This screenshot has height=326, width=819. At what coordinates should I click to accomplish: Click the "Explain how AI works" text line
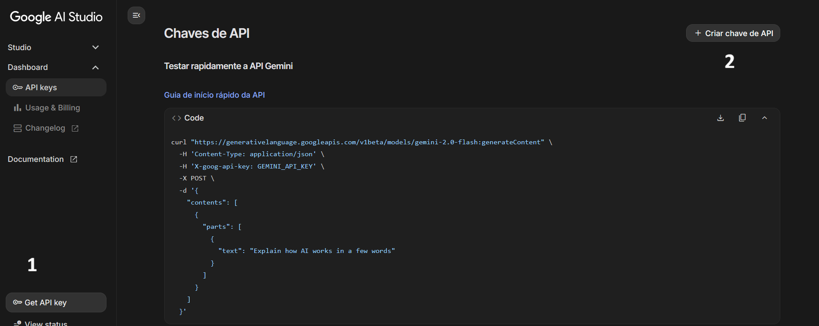tap(307, 251)
